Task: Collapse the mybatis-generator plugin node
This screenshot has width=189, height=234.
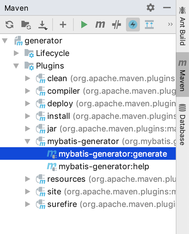Action: point(28,142)
